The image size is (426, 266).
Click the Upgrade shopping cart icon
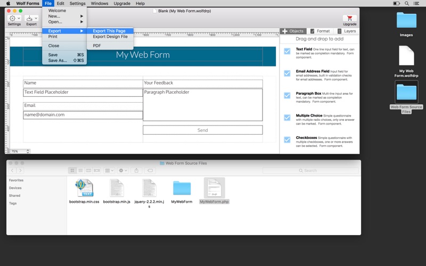coord(350,18)
